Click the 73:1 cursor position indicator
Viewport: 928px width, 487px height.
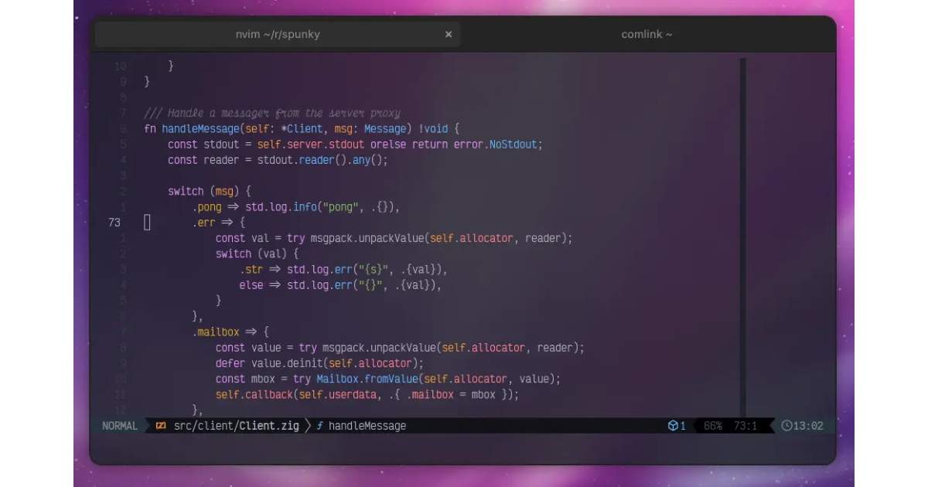[x=745, y=426]
